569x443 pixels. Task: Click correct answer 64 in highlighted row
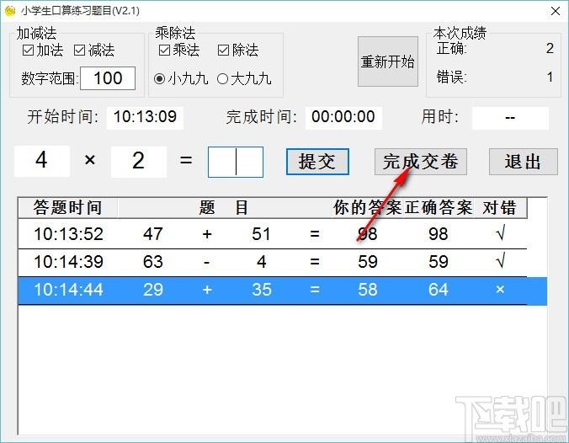pos(439,290)
